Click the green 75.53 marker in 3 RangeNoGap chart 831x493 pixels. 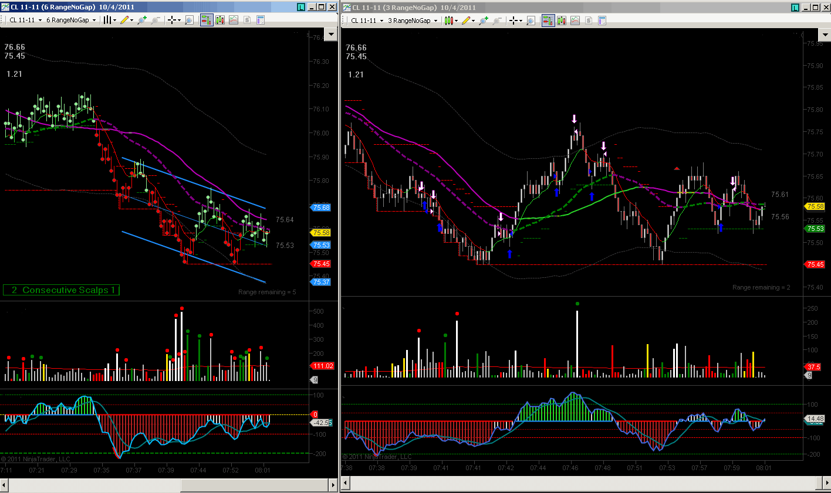tap(815, 229)
